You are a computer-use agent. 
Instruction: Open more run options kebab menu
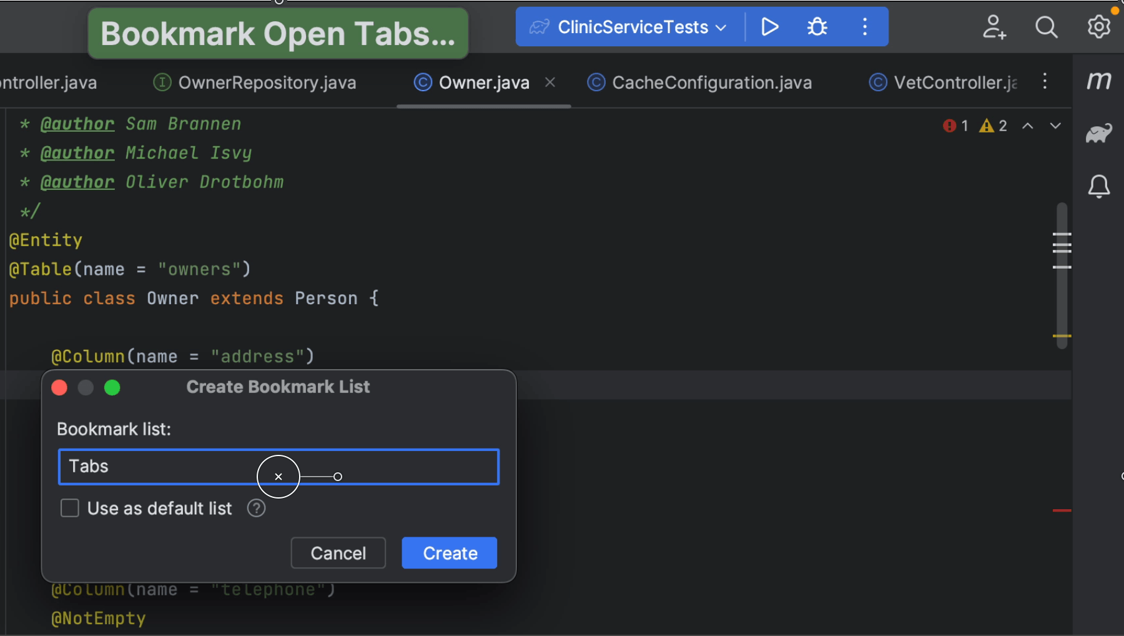point(864,27)
